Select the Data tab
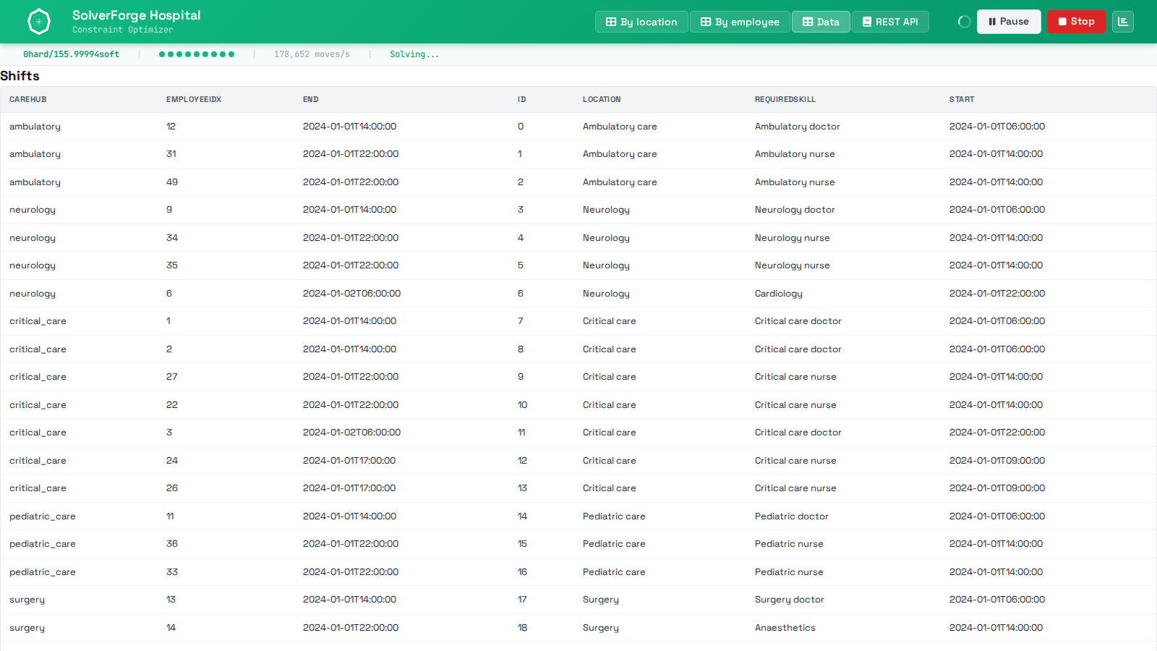 821,22
